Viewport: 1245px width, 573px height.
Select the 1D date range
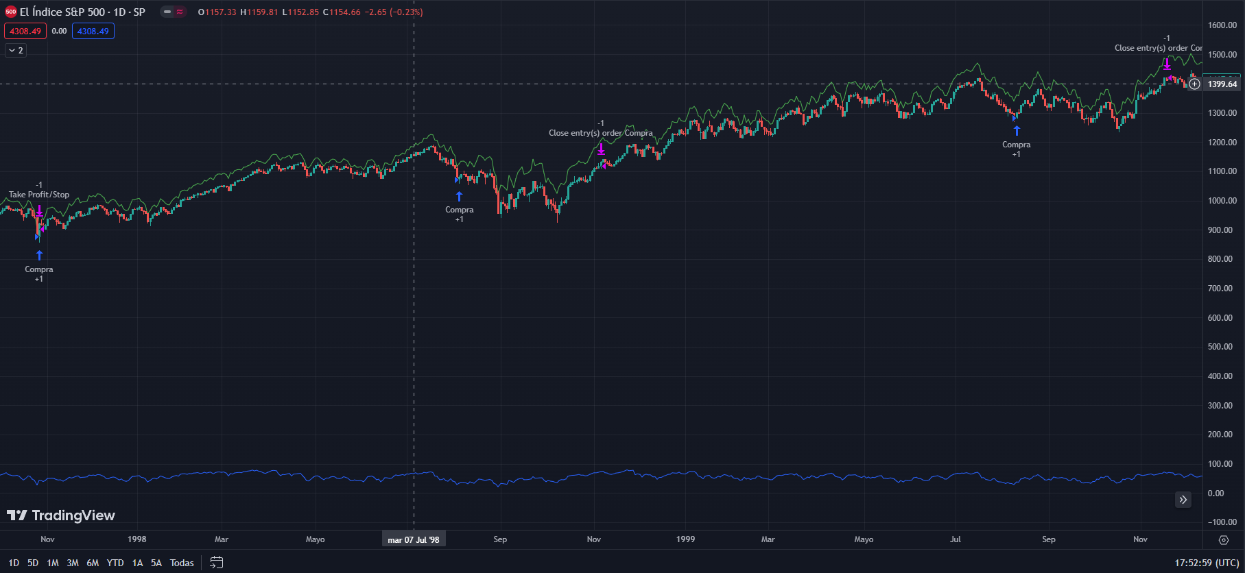(x=14, y=563)
